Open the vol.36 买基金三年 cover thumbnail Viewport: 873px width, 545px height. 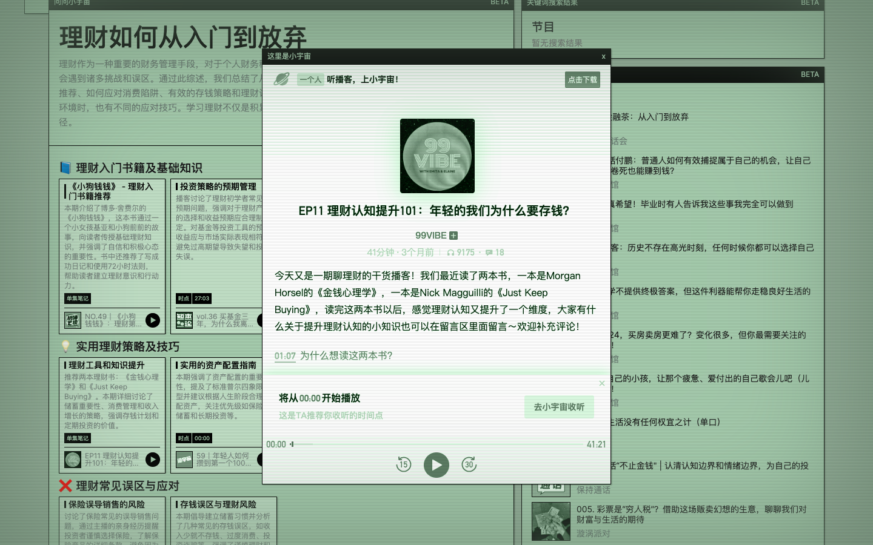tap(184, 320)
